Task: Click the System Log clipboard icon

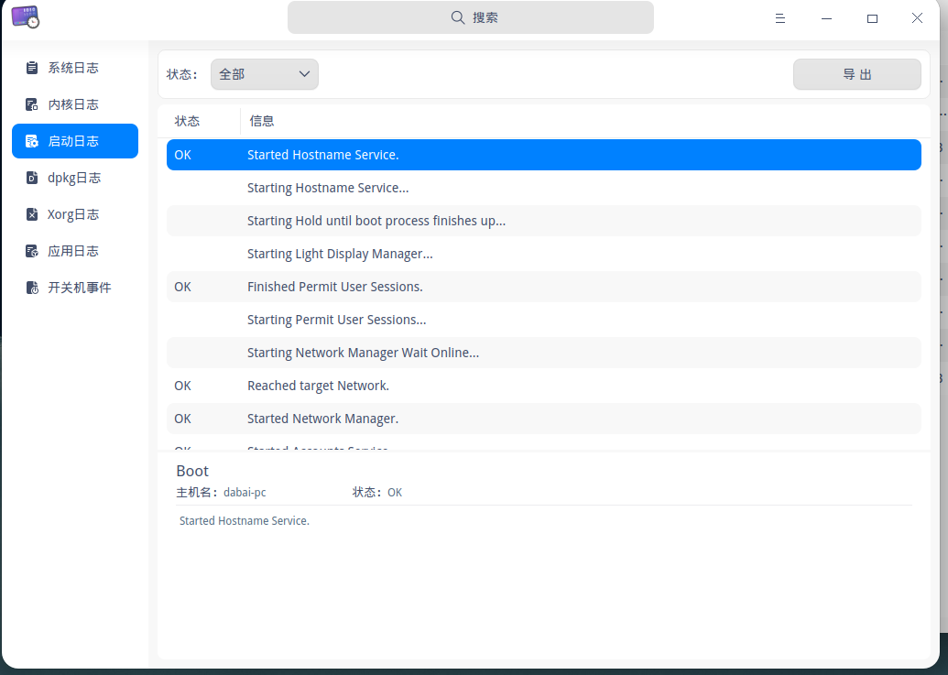Action: (32, 68)
